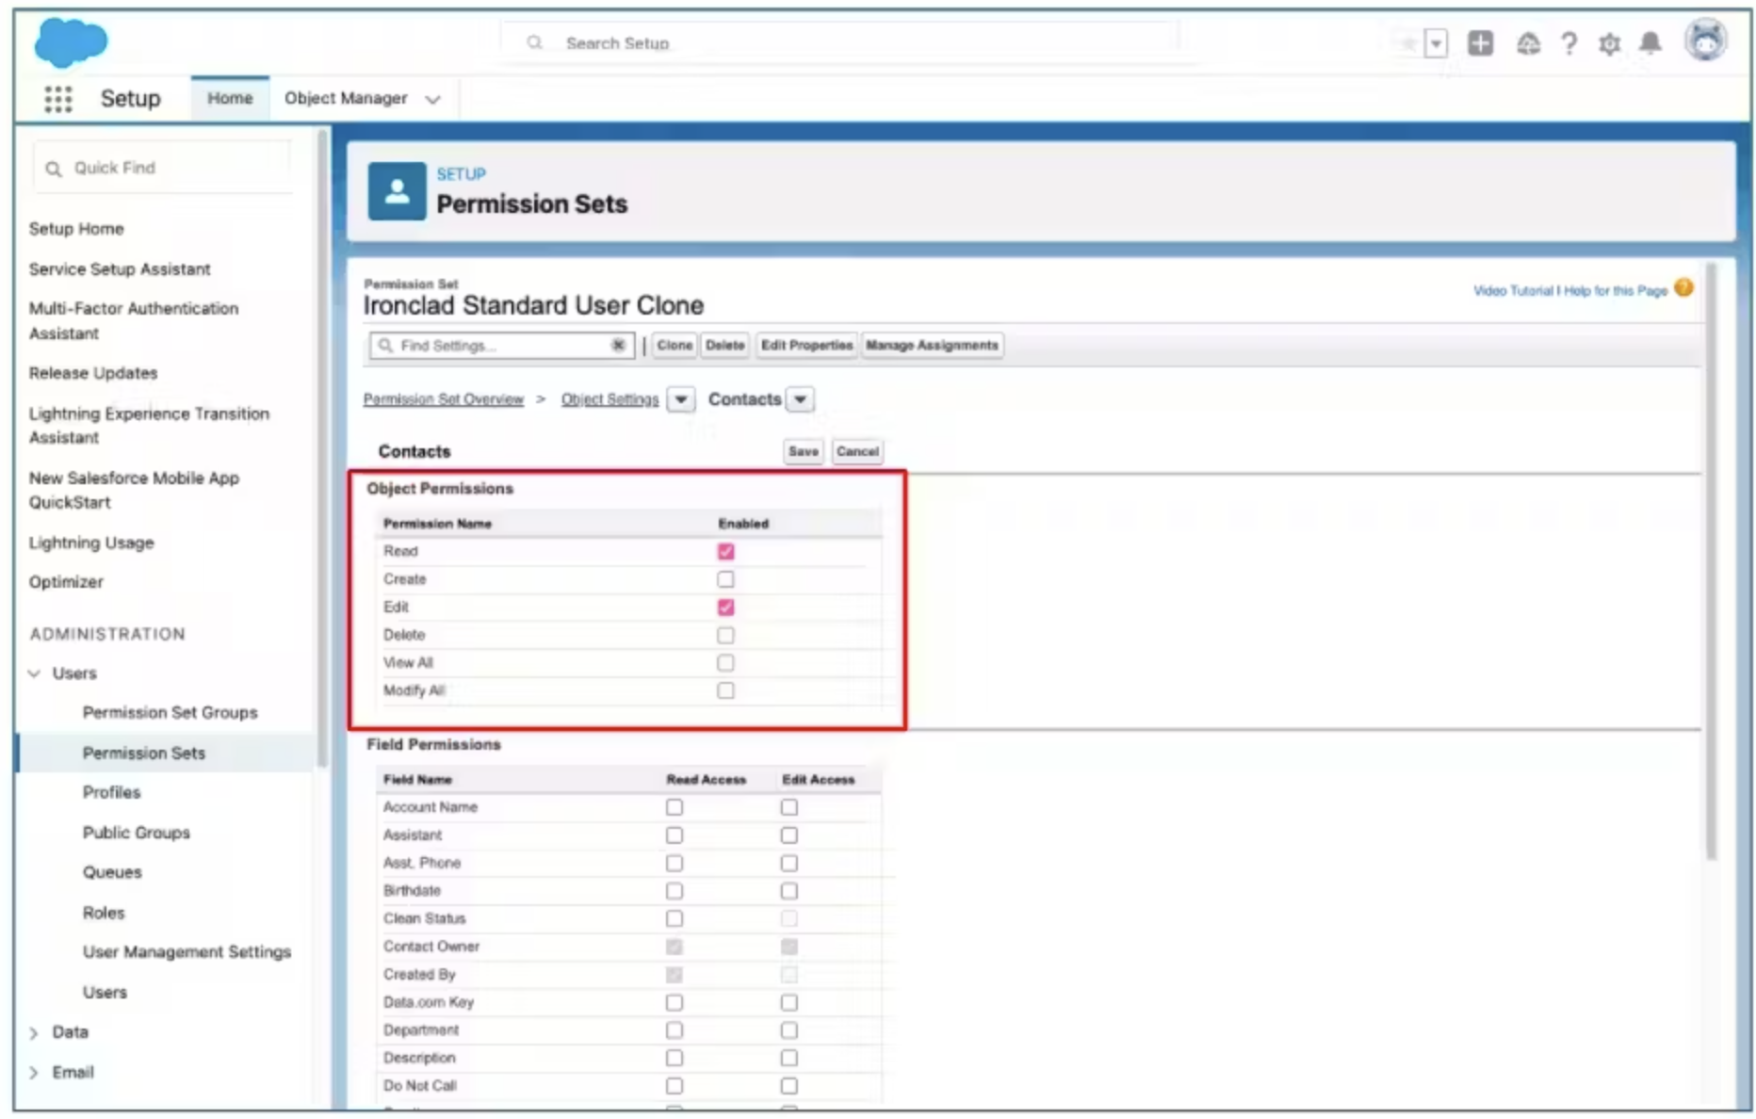Open Service Setup Assistant

point(120,269)
